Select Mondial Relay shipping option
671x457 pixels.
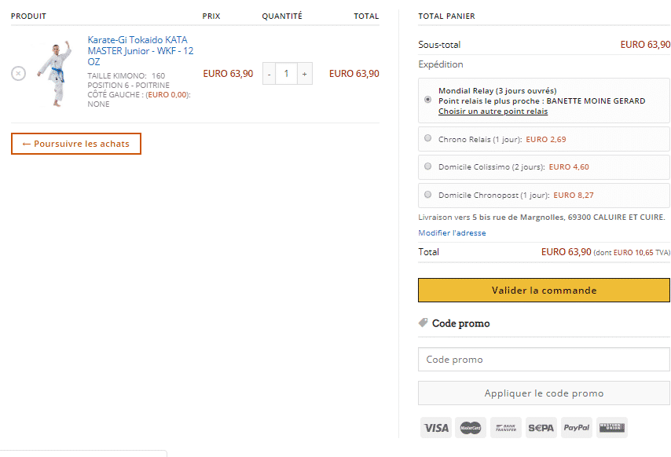pos(427,99)
